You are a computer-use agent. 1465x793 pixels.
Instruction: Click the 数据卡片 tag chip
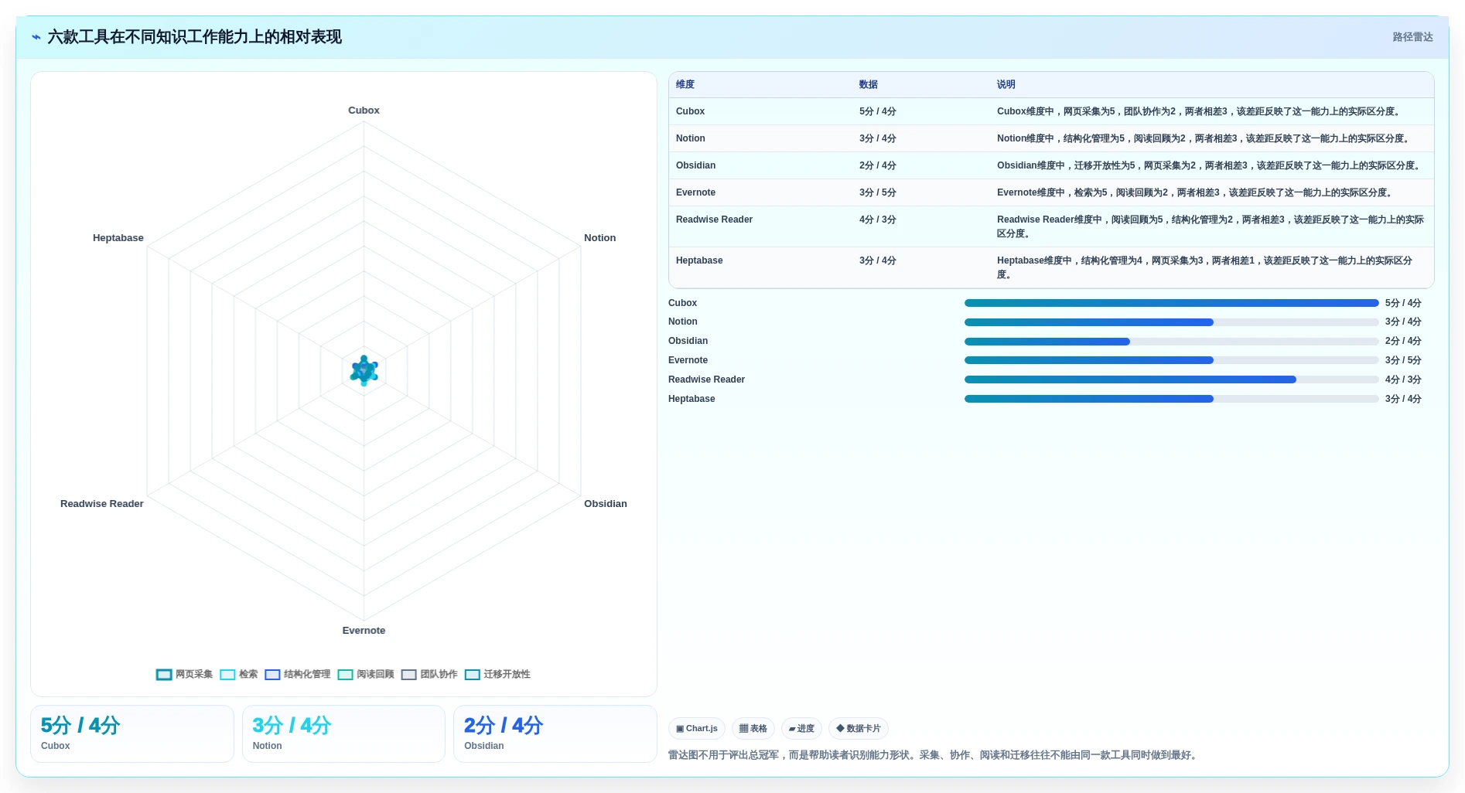pyautogui.click(x=859, y=729)
